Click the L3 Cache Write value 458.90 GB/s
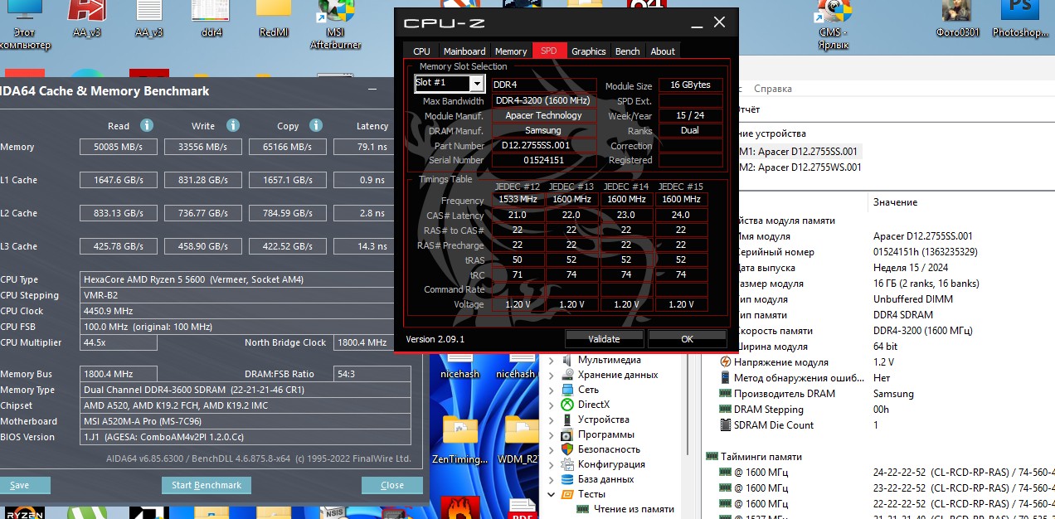This screenshot has height=519, width=1055. [202, 246]
